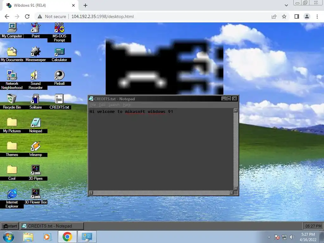This screenshot has height=243, width=324.
Task: Click the Wibdows 91 start button
Action: (9, 226)
